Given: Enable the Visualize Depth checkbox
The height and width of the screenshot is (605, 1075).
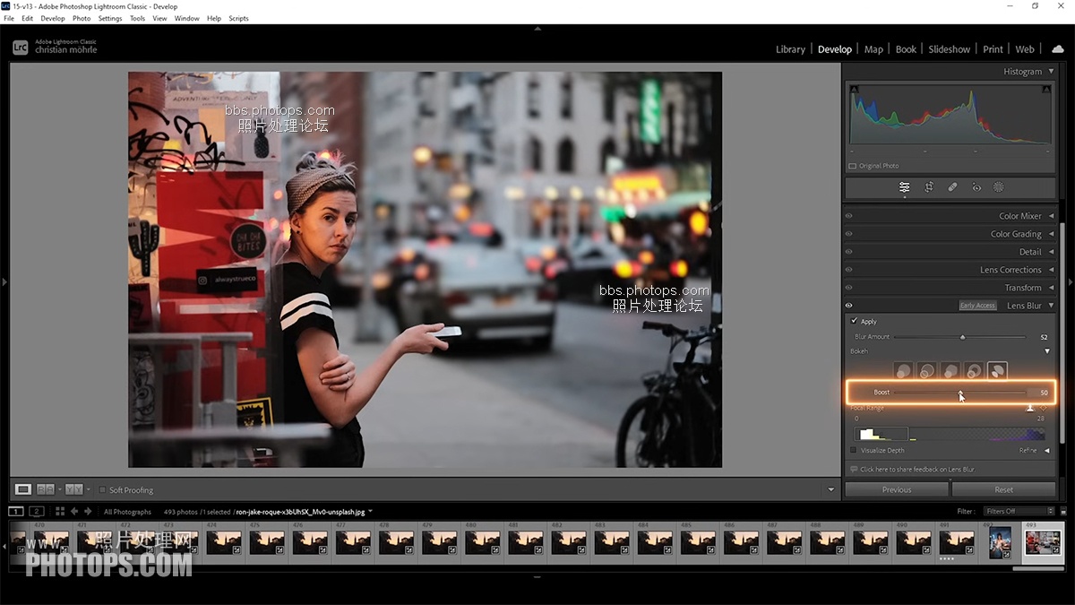Looking at the screenshot, I should (x=854, y=450).
